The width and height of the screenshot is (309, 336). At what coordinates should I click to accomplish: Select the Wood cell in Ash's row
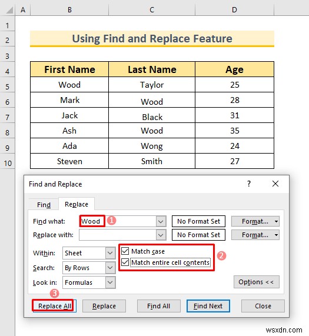click(152, 131)
